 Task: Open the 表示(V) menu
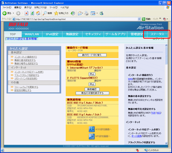click(28, 7)
